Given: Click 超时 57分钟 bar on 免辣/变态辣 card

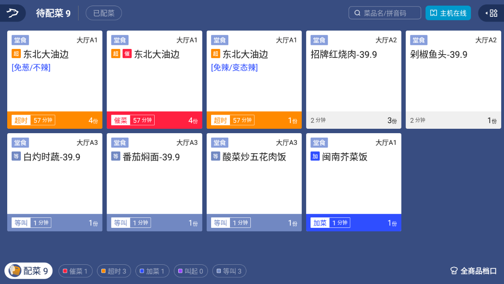Looking at the screenshot, I should [x=254, y=120].
